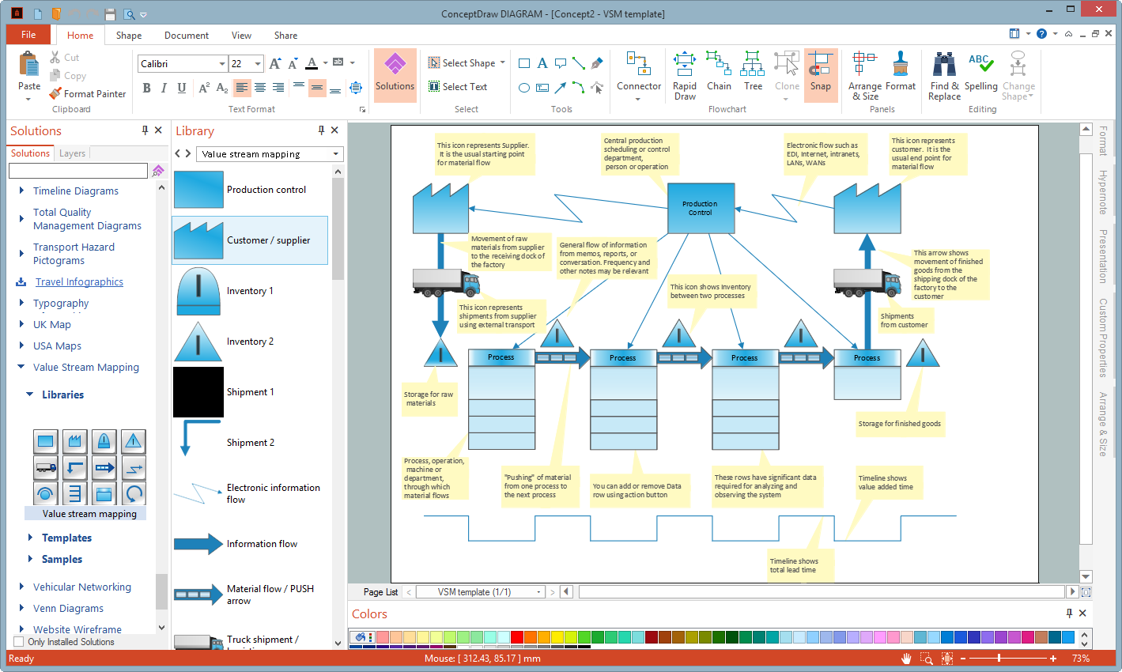1122x672 pixels.
Task: Click the Select Text button
Action: [458, 87]
